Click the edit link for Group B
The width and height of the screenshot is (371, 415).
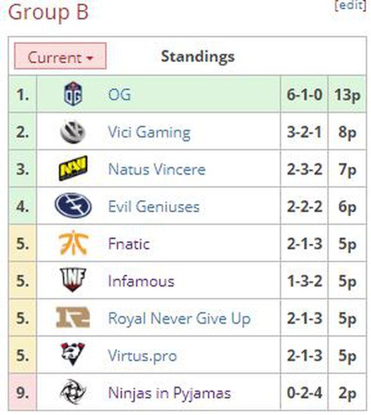tap(351, 5)
